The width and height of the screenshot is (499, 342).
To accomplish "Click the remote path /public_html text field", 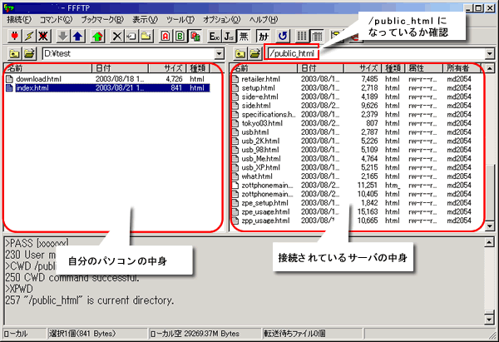I will [x=374, y=54].
